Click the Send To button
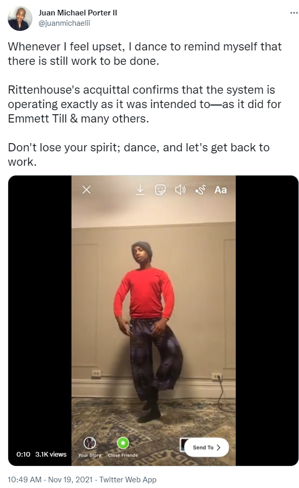 pos(206,447)
